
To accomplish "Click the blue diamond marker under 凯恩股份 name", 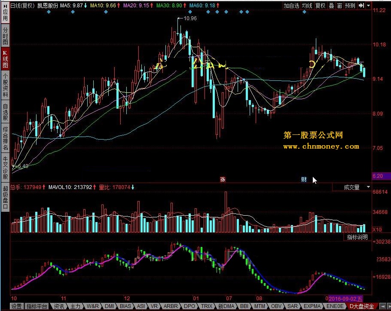I will [49, 12].
